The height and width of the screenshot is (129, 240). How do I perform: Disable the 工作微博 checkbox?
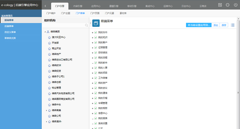[x=96, y=78]
